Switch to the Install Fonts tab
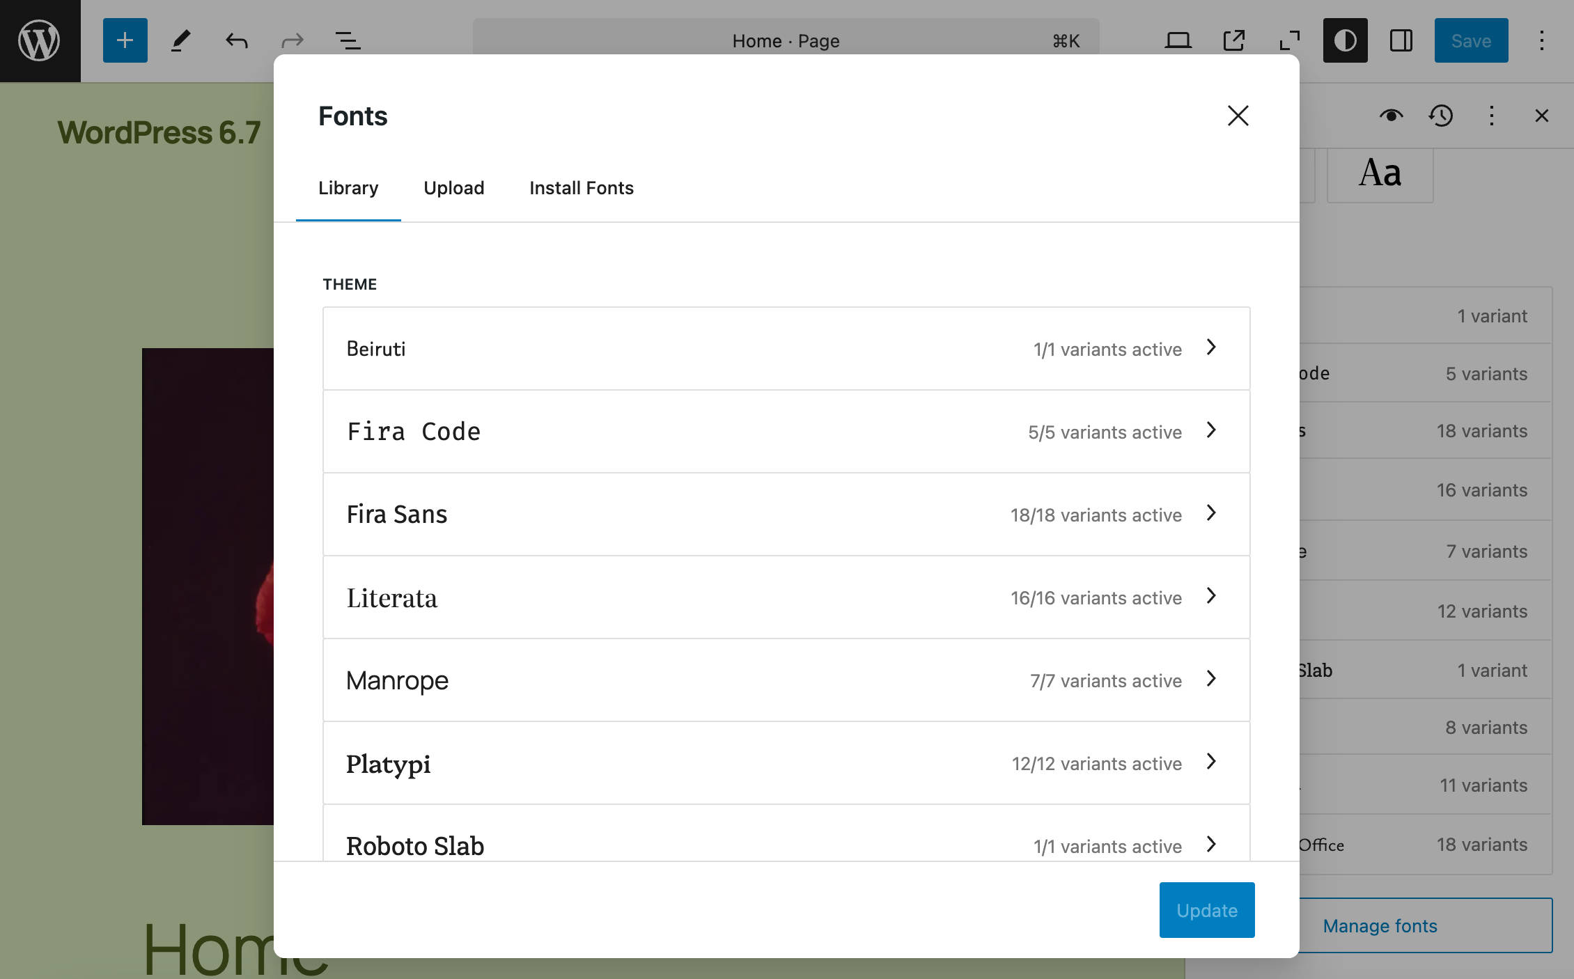The image size is (1574, 979). click(581, 187)
